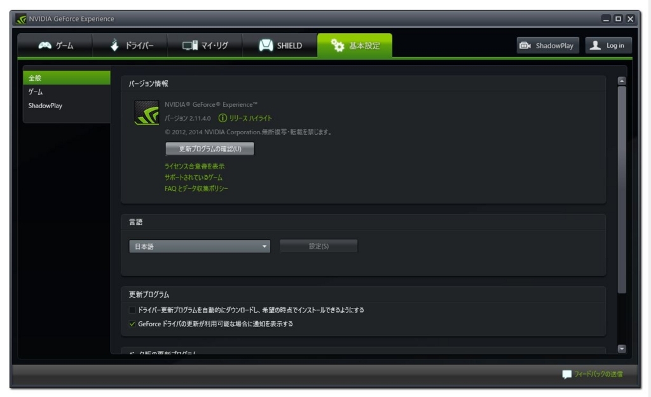Click the download arrow icon on the ドライバー tab
Screen dimensions: 651x397
tap(114, 45)
